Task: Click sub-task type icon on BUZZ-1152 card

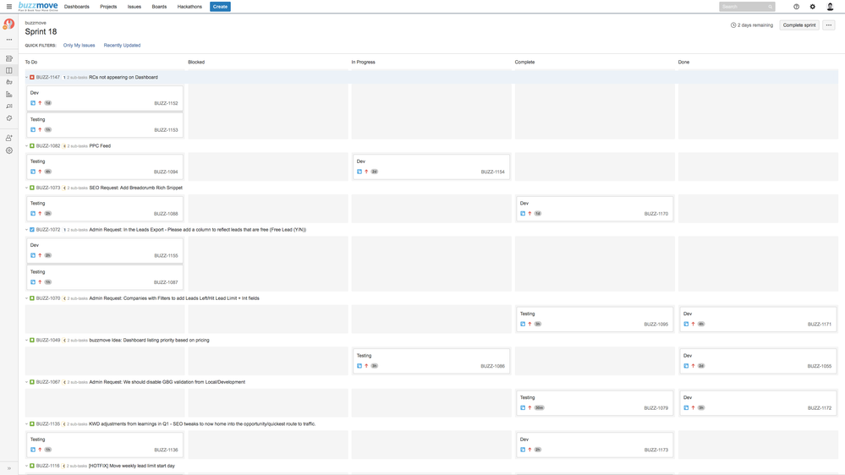Action: [33, 103]
